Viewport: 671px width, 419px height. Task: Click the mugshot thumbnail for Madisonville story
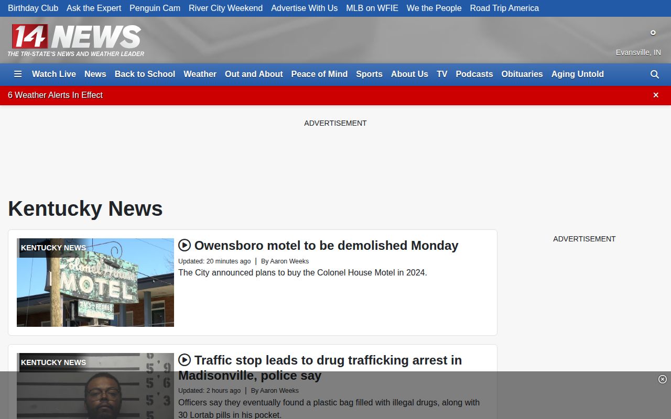pyautogui.click(x=95, y=386)
